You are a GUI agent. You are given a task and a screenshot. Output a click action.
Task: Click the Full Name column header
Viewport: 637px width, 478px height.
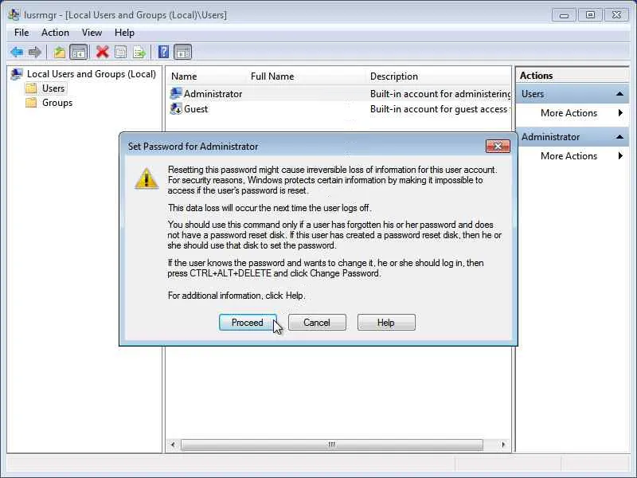(x=305, y=76)
